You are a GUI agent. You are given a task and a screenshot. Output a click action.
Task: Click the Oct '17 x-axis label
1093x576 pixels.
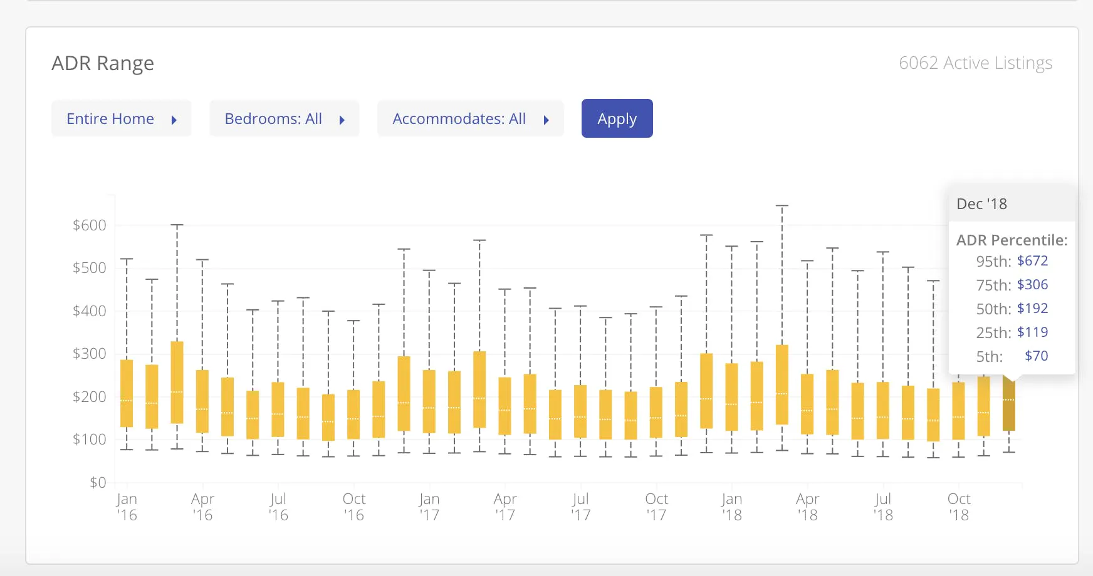pos(657,507)
